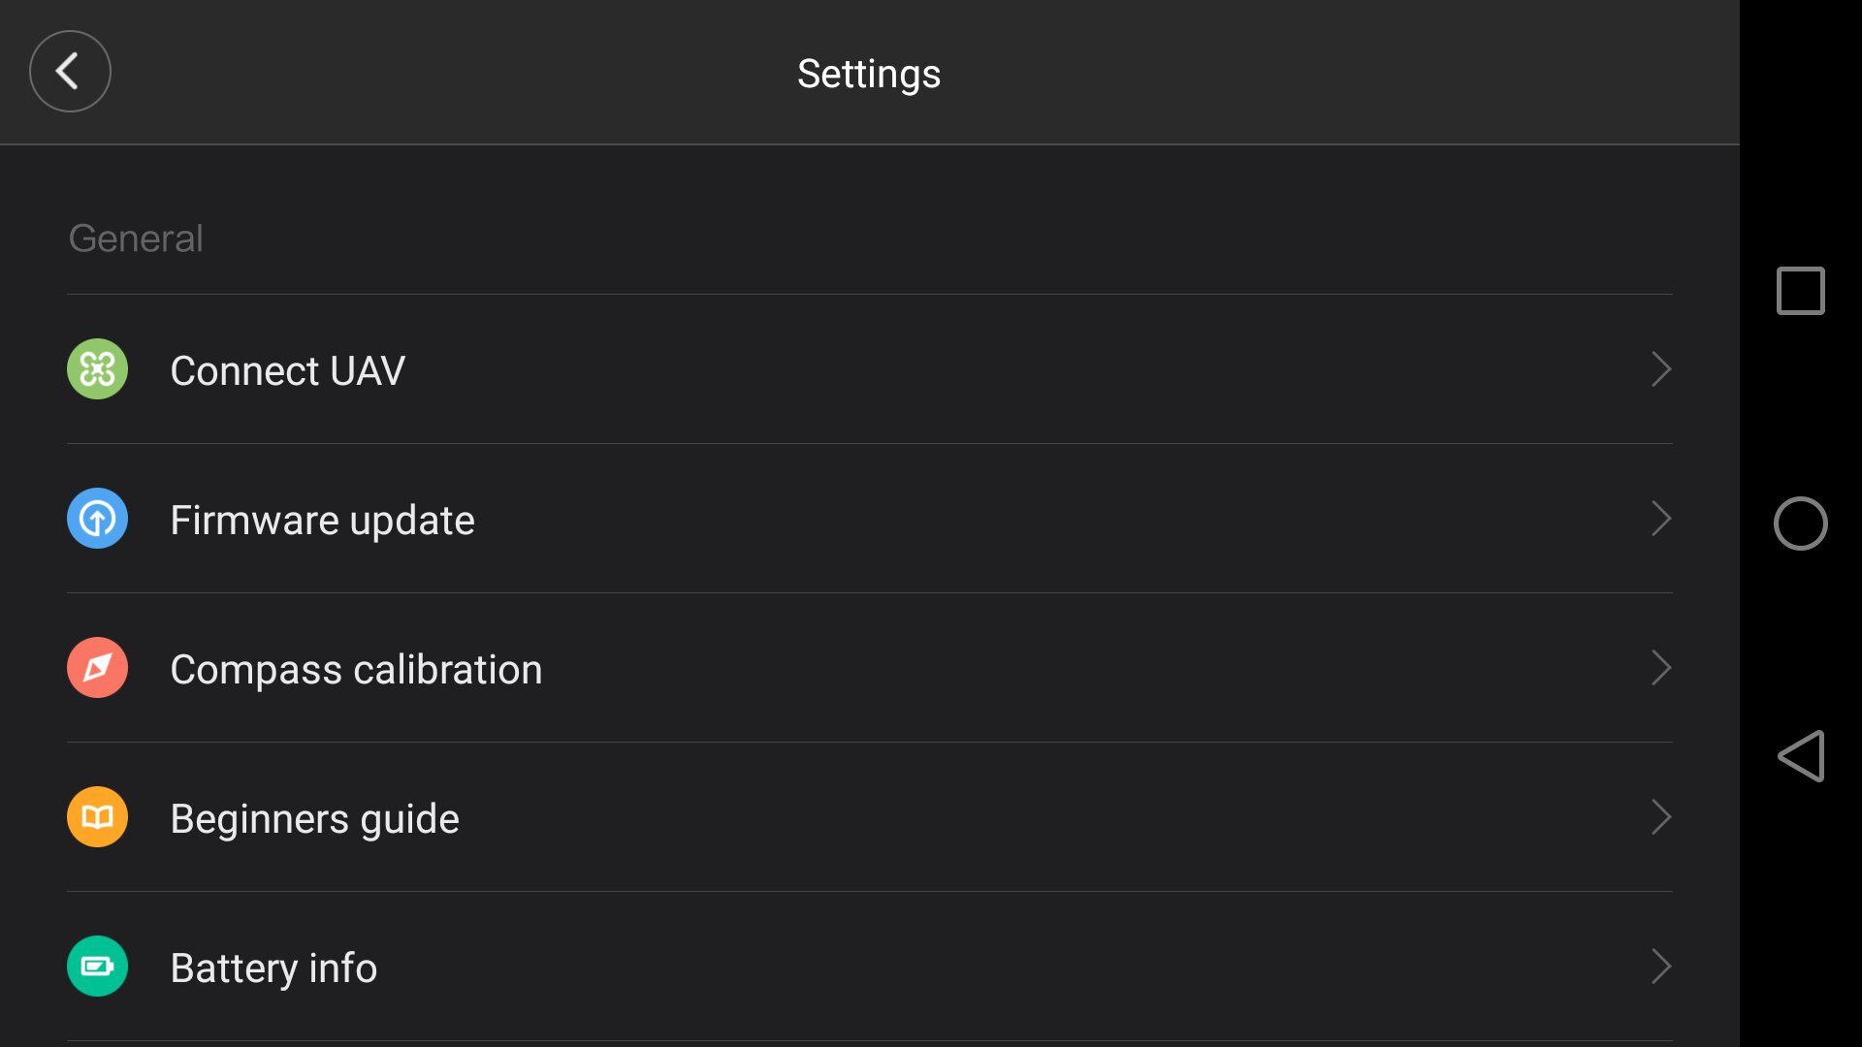Open the Beginners guide text link
The image size is (1862, 1047).
pos(314,819)
